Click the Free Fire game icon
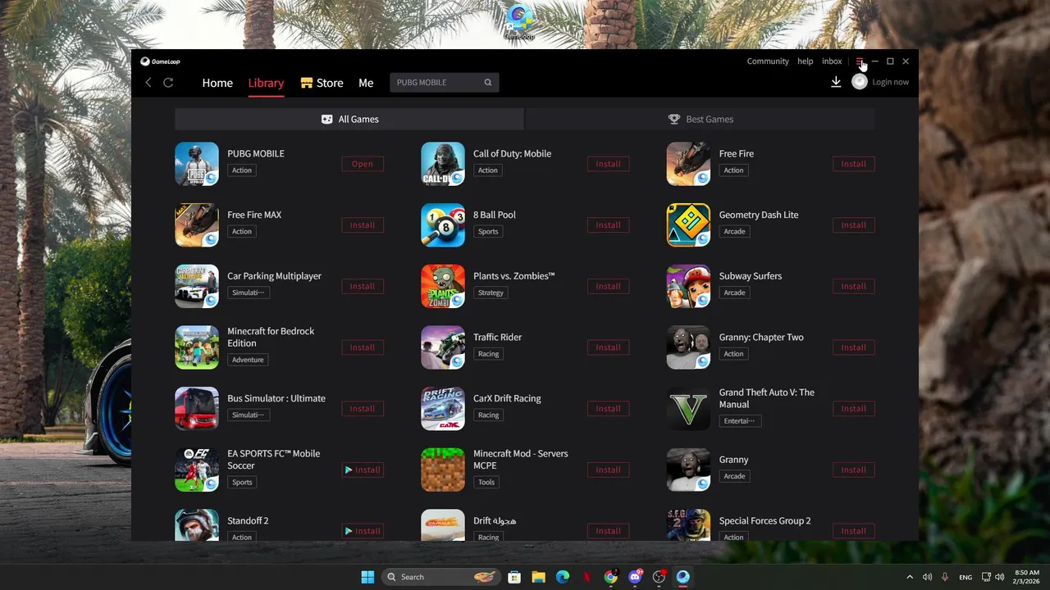 click(x=688, y=164)
